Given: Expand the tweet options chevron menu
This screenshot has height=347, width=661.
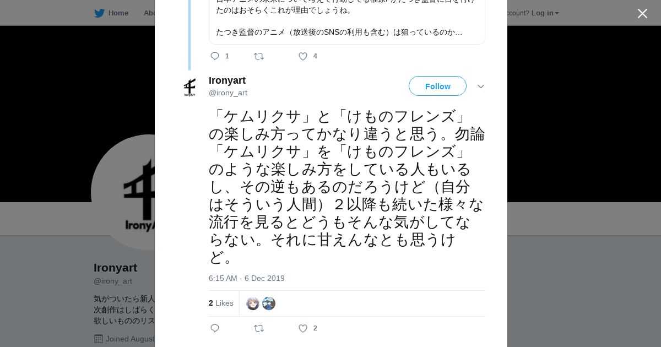Looking at the screenshot, I should click(480, 86).
